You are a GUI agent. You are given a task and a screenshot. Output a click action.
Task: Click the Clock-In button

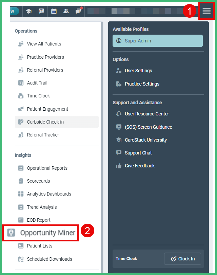(182, 259)
